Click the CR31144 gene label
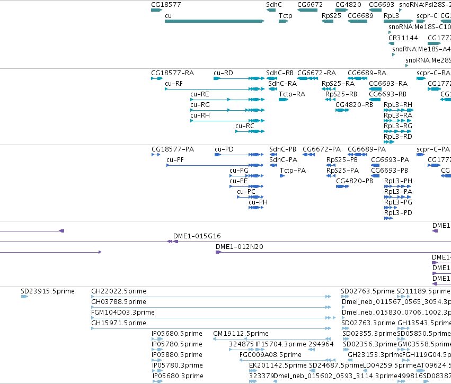 click(x=403, y=38)
